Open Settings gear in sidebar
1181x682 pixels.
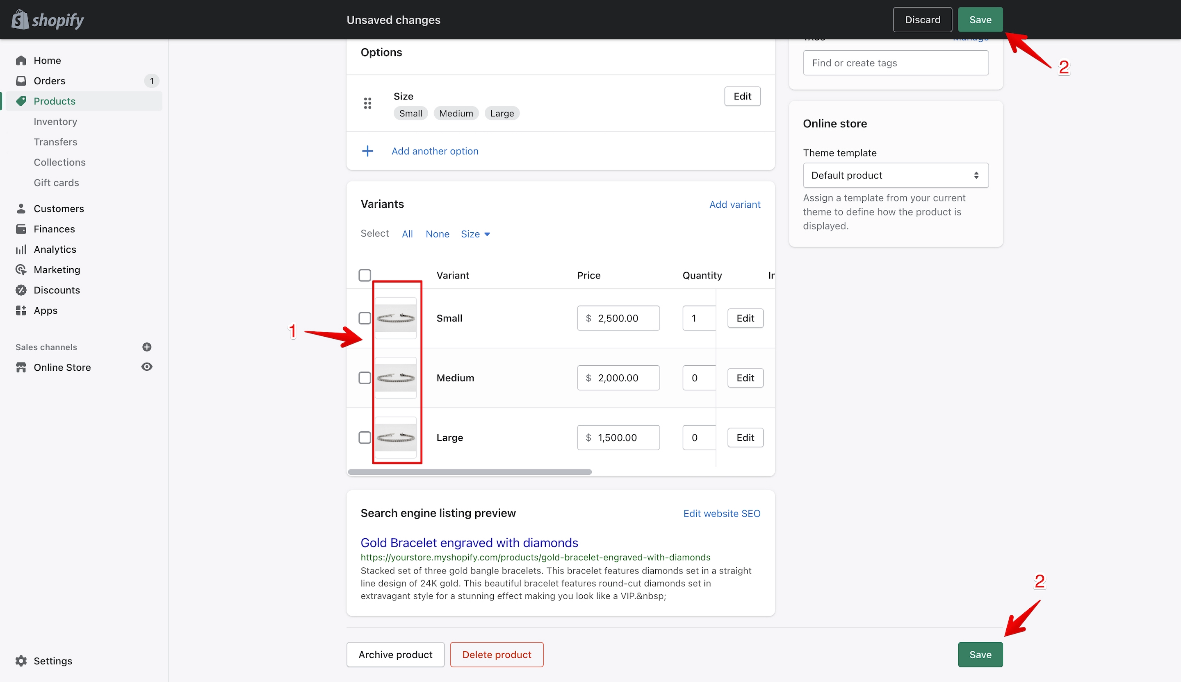[21, 660]
